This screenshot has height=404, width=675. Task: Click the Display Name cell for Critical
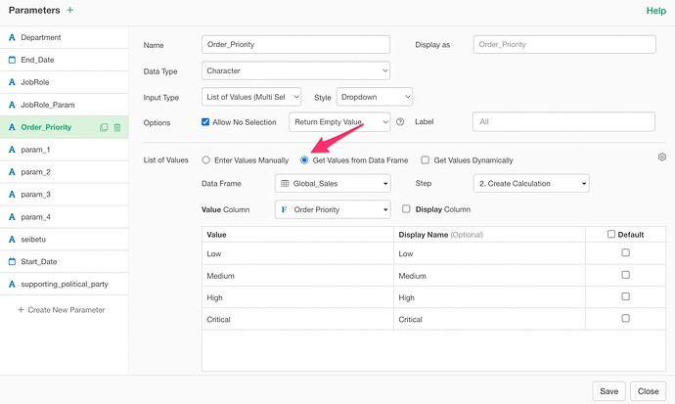489,319
